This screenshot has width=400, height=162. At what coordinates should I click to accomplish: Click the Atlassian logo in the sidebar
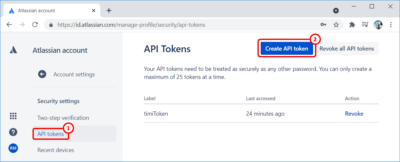13,50
